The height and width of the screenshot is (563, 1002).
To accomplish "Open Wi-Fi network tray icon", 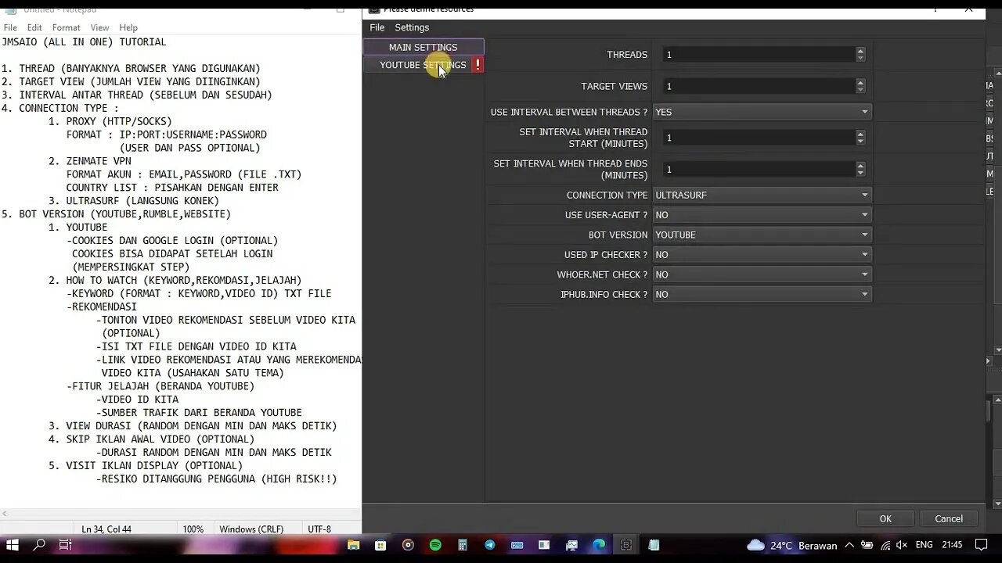I will [x=885, y=545].
